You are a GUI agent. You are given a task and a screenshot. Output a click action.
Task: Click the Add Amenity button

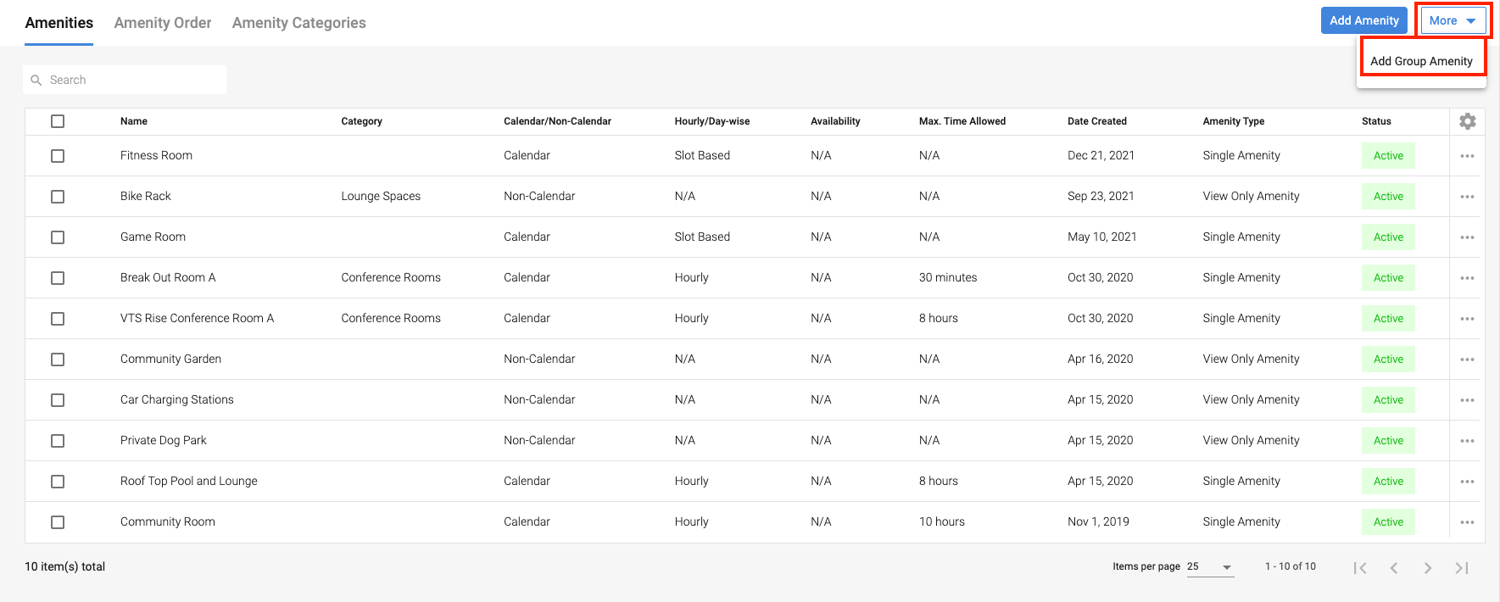pos(1363,20)
